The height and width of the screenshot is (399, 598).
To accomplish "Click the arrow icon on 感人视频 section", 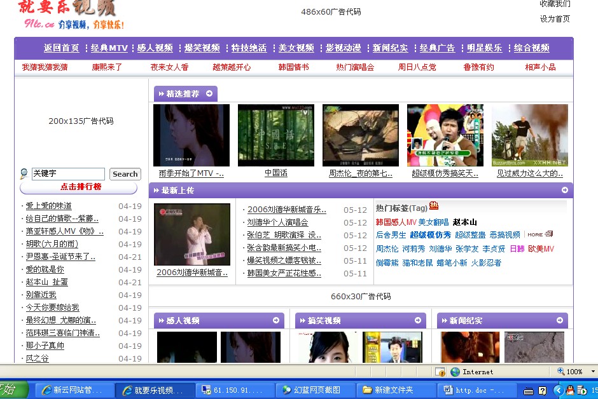I will click(275, 320).
